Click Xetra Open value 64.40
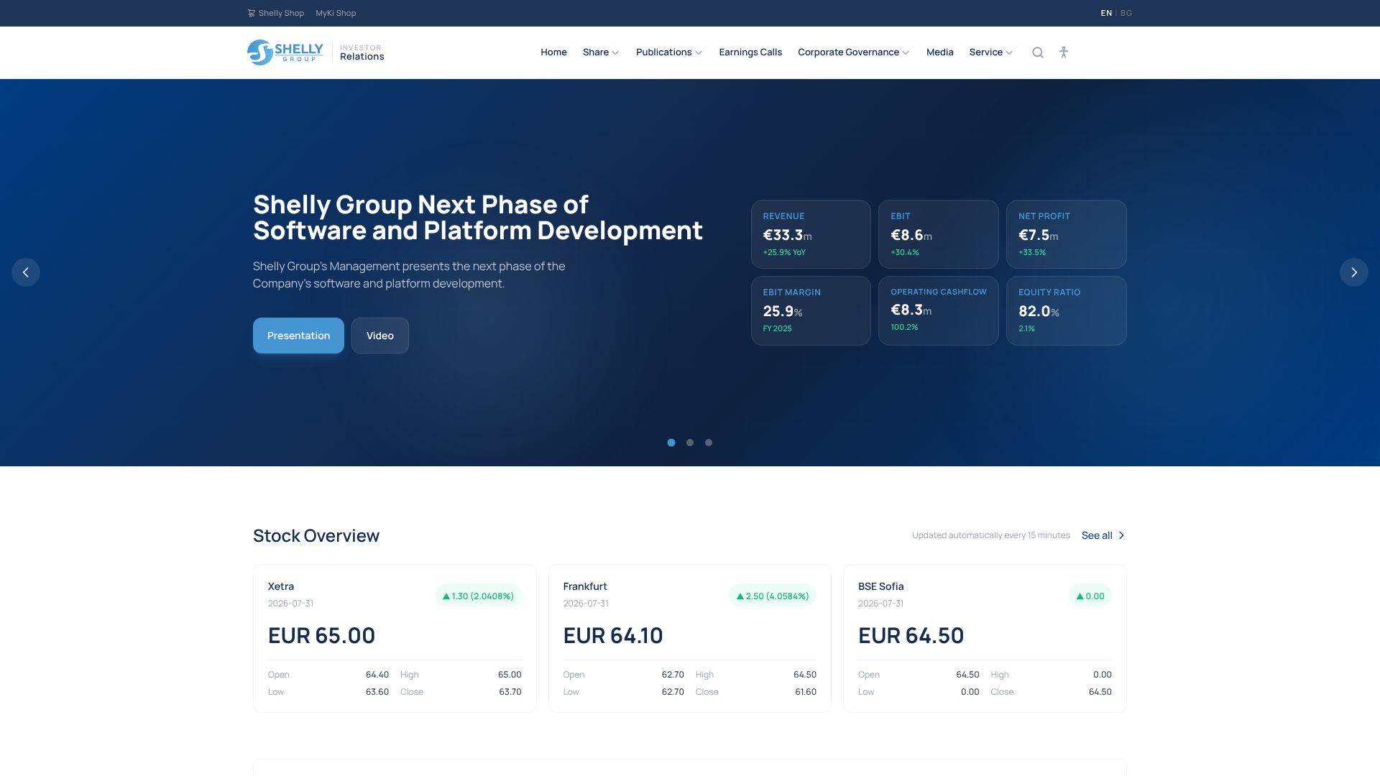Screen dimensions: 1380x776 point(377,675)
